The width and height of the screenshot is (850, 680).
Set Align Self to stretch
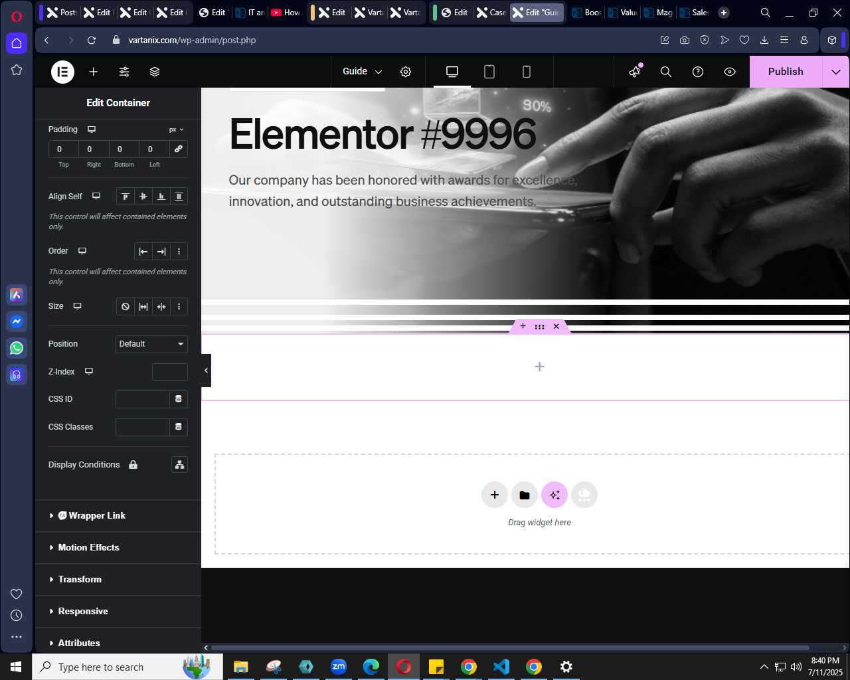tap(179, 197)
